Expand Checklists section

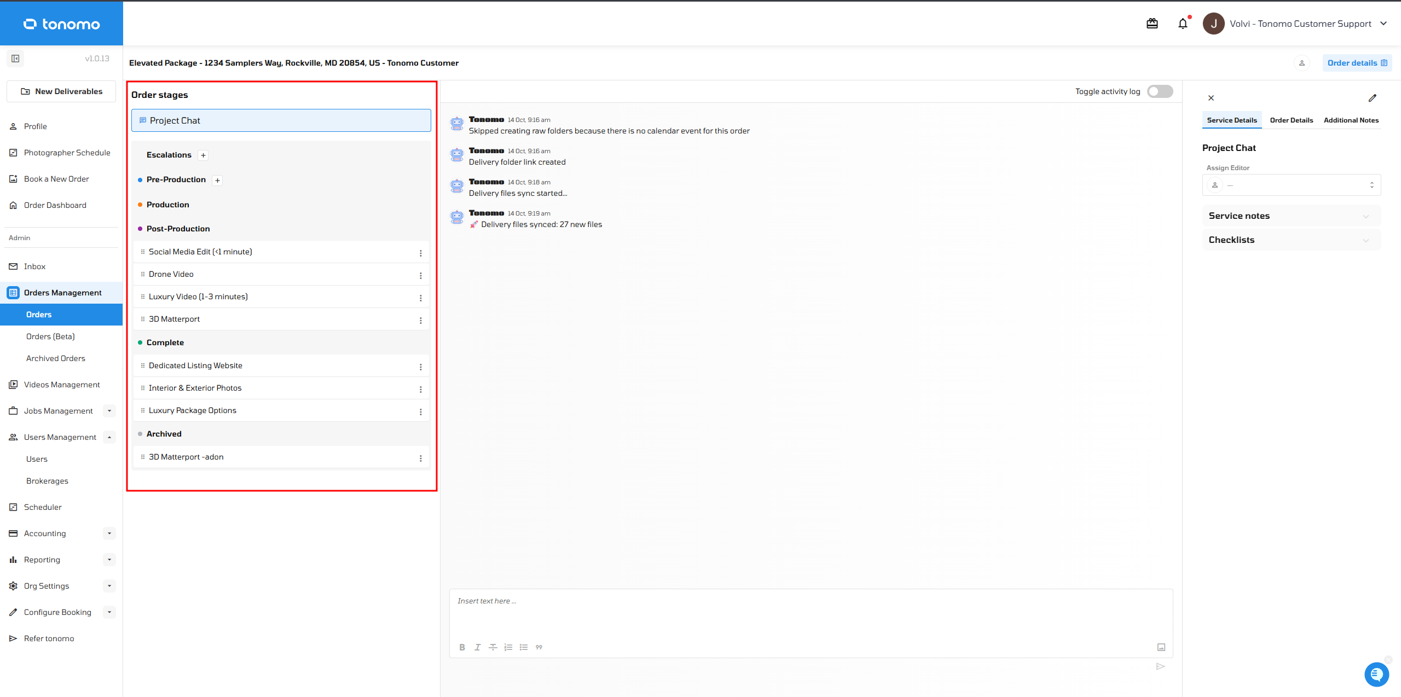1291,240
